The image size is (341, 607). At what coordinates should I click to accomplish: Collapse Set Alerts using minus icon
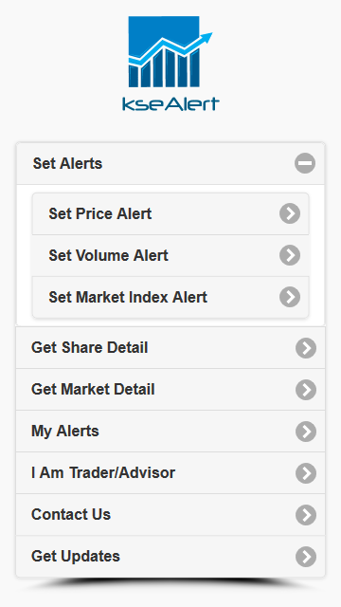click(305, 163)
